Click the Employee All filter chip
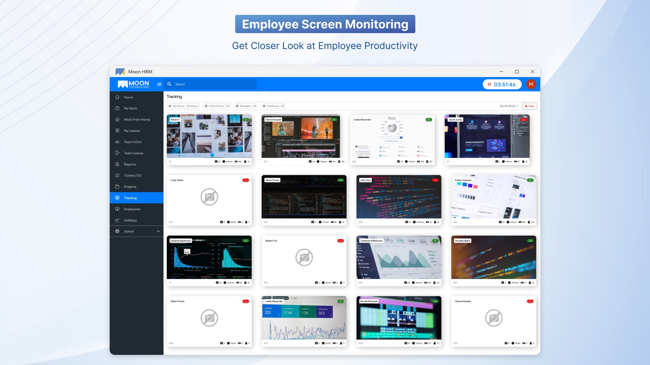 [273, 106]
